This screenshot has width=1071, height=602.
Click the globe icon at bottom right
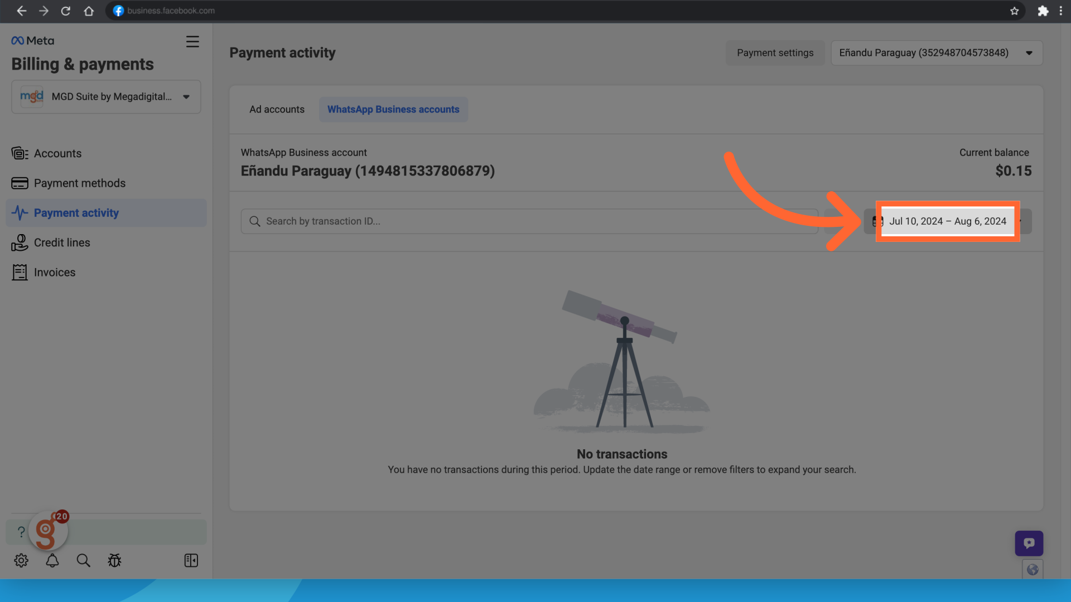1033,569
